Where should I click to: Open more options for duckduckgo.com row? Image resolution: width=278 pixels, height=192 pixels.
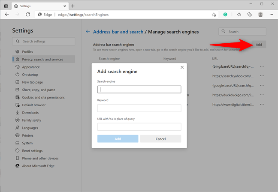pyautogui.click(x=262, y=95)
